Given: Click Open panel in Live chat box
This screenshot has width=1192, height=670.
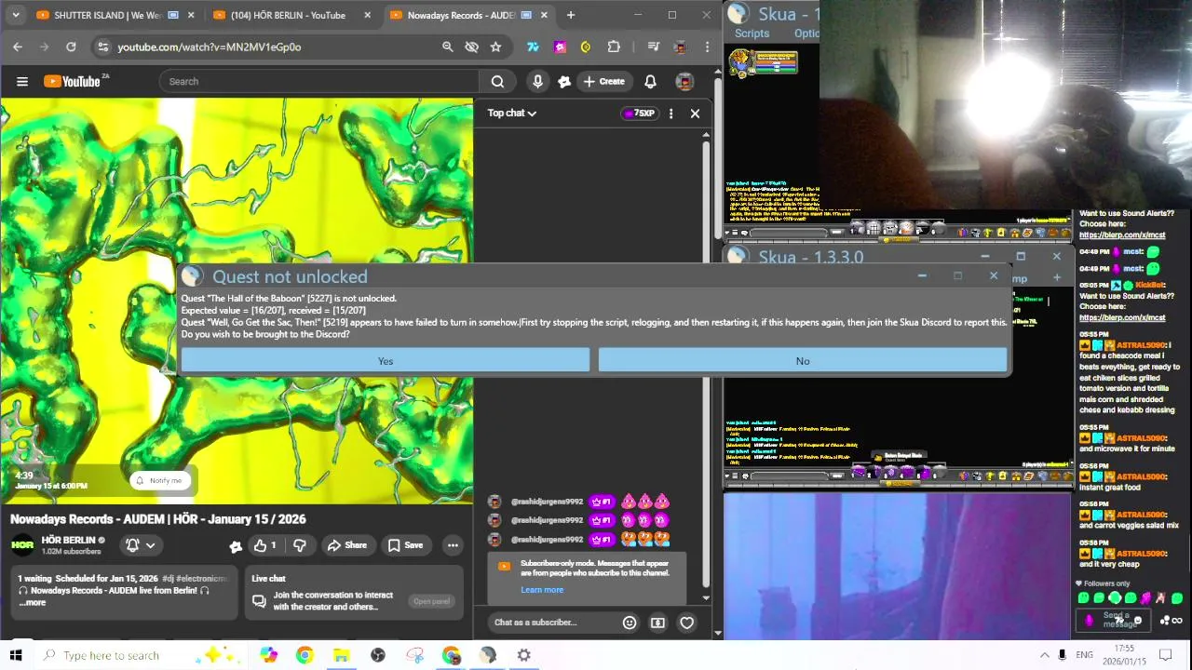Looking at the screenshot, I should pos(431,601).
